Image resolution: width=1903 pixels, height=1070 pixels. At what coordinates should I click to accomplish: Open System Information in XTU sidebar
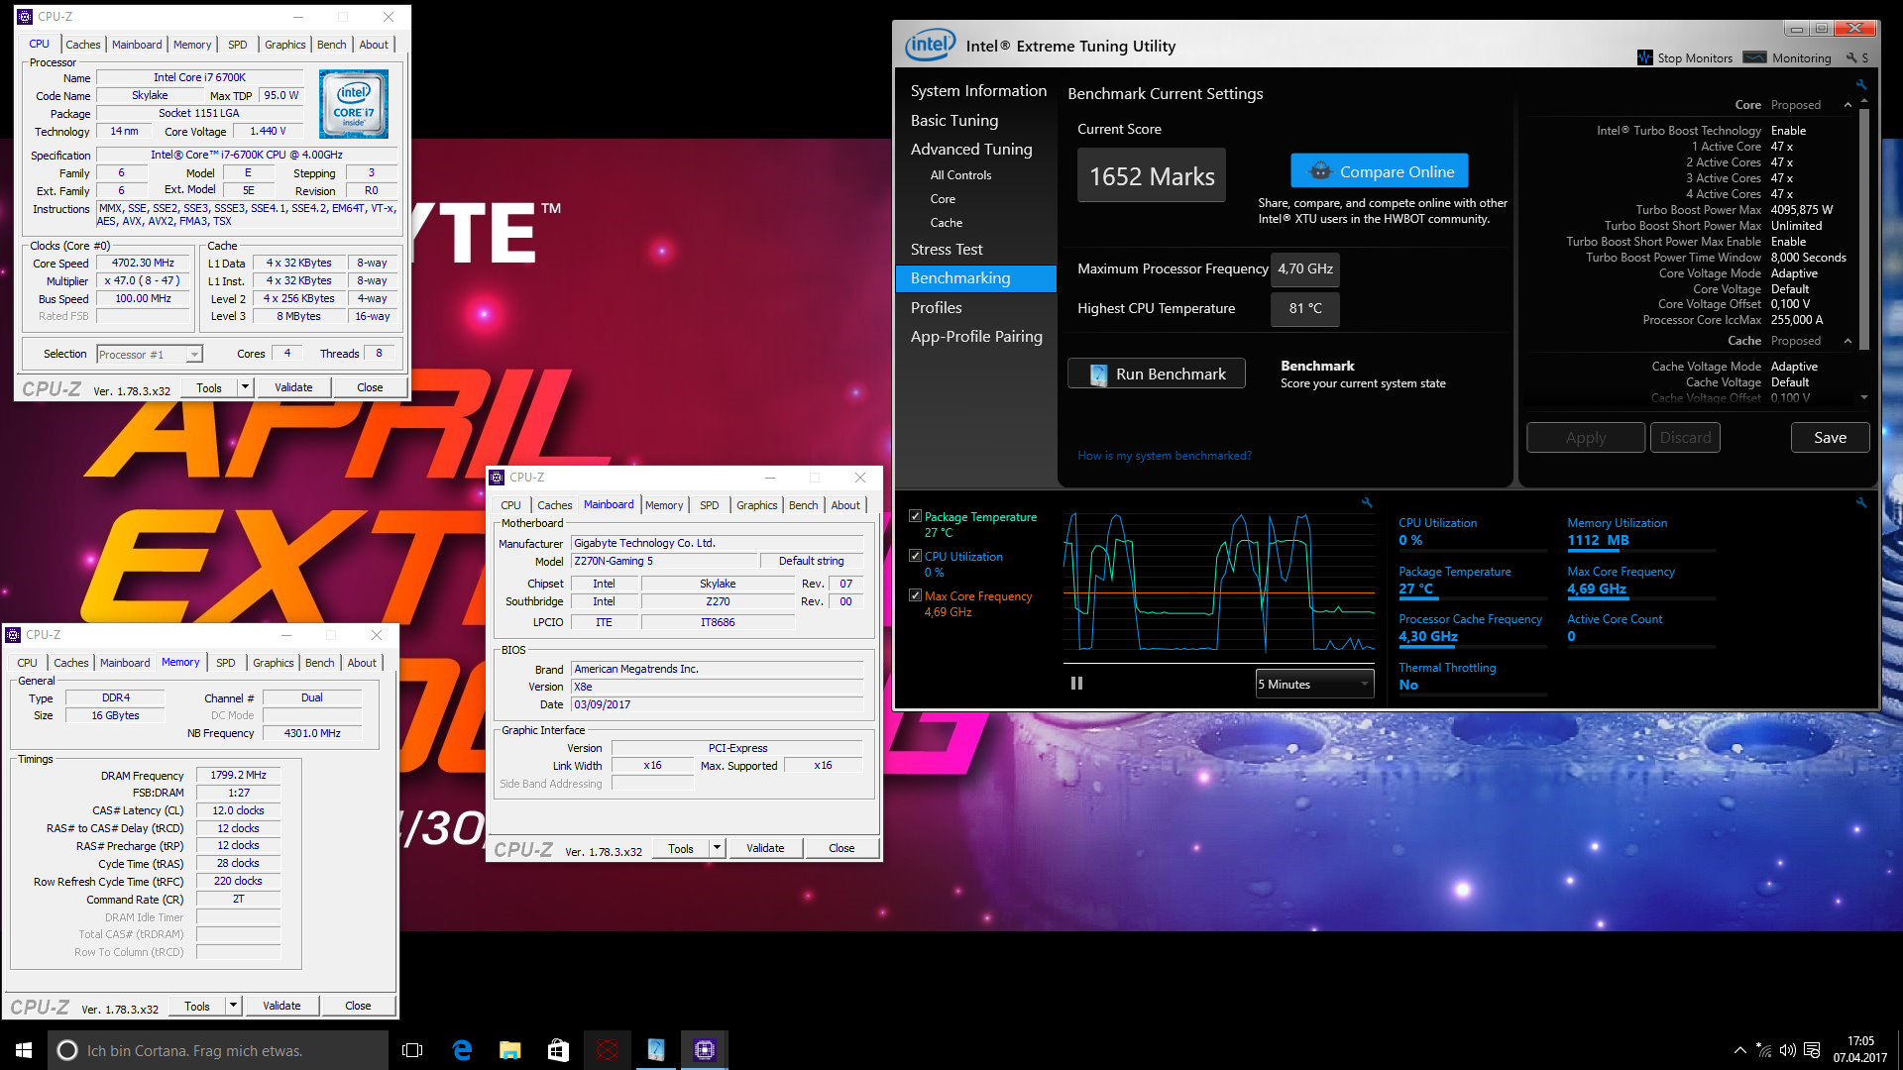tap(978, 90)
